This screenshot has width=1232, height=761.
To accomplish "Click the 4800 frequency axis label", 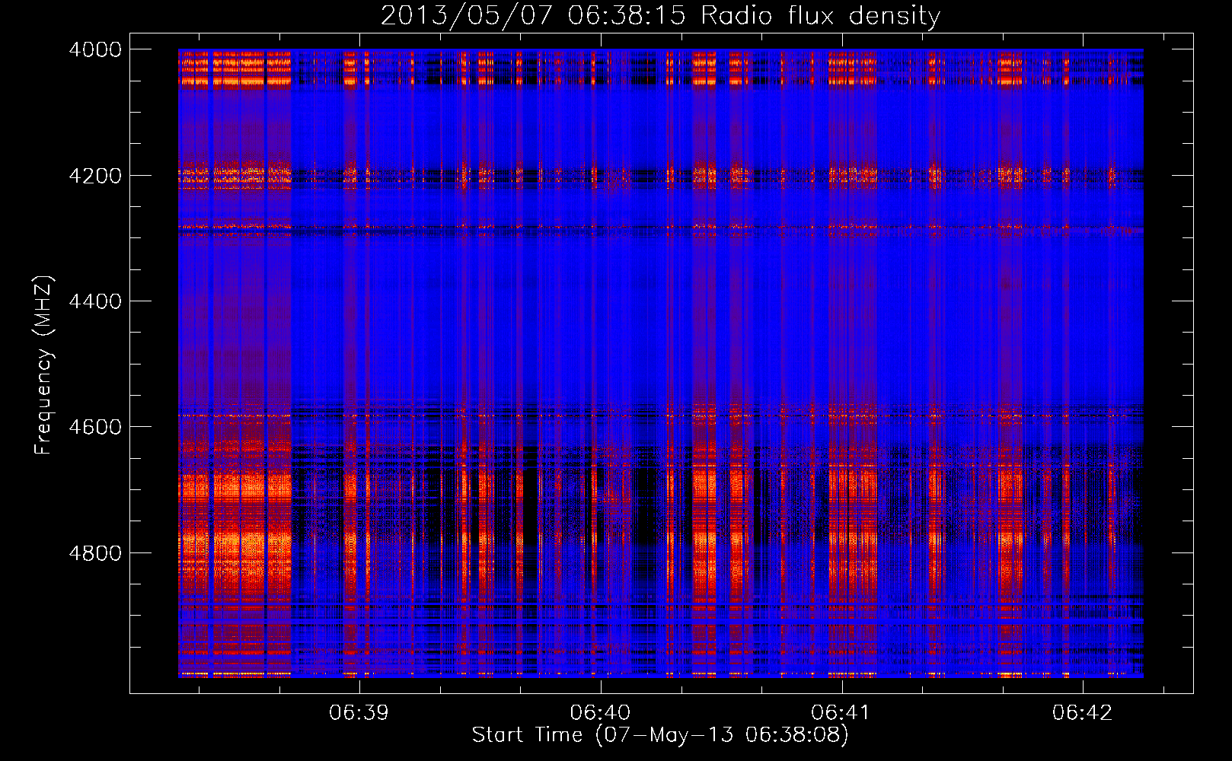I will [95, 552].
